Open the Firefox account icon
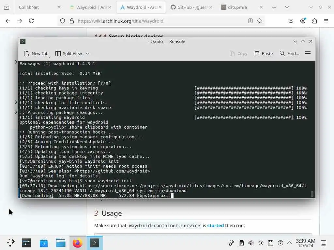The height and width of the screenshot is (250, 334). [303, 21]
